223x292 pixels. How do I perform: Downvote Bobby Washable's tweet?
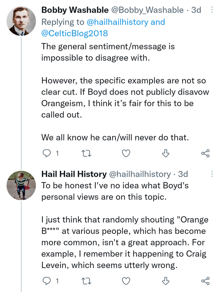[x=166, y=154]
